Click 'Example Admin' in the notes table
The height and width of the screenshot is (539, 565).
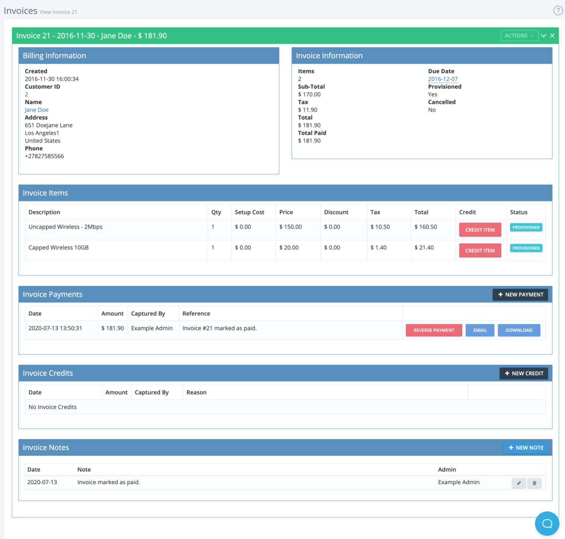click(459, 482)
